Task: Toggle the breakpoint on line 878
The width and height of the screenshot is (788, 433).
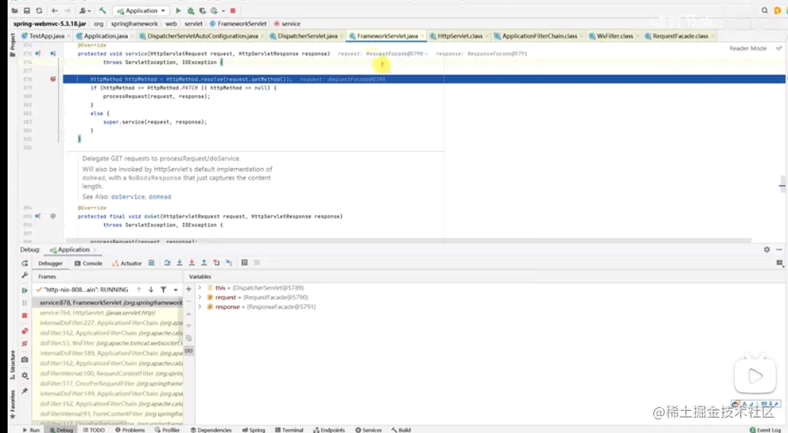Action: [x=53, y=79]
